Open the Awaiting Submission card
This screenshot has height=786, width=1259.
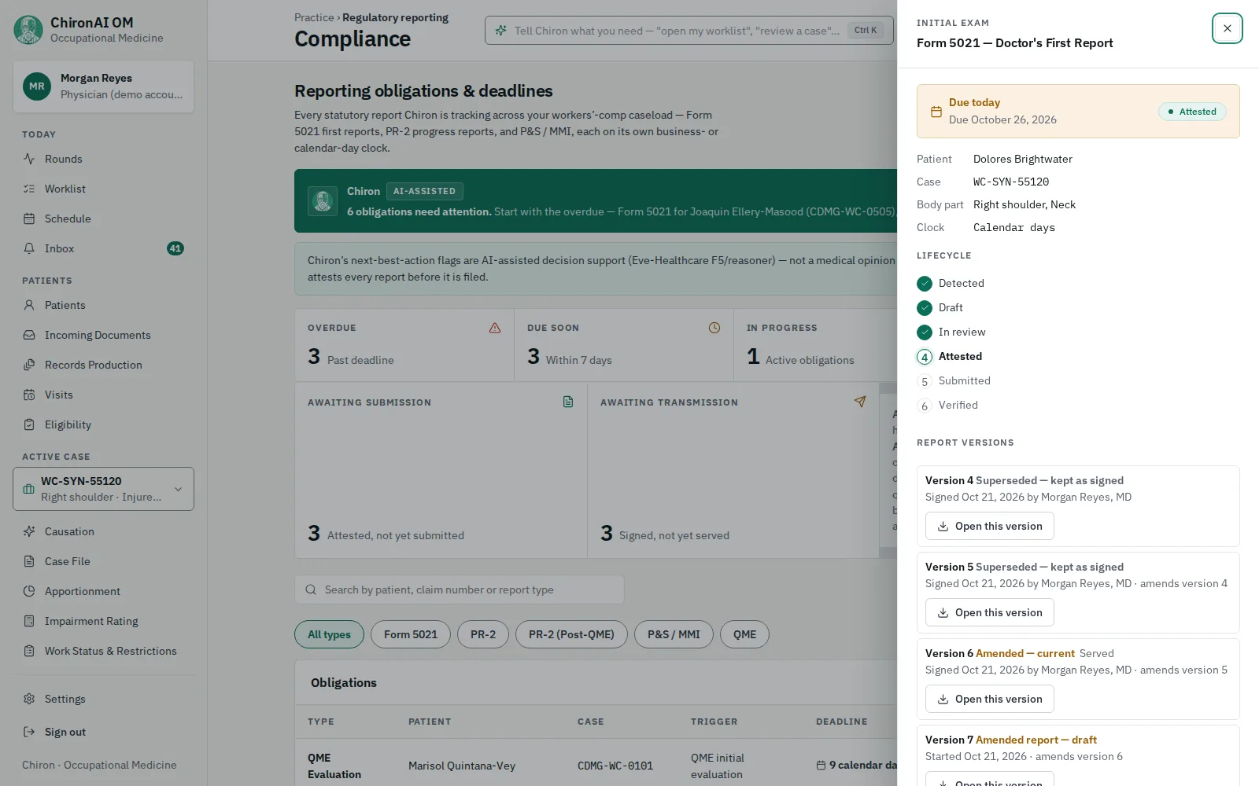tap(441, 470)
